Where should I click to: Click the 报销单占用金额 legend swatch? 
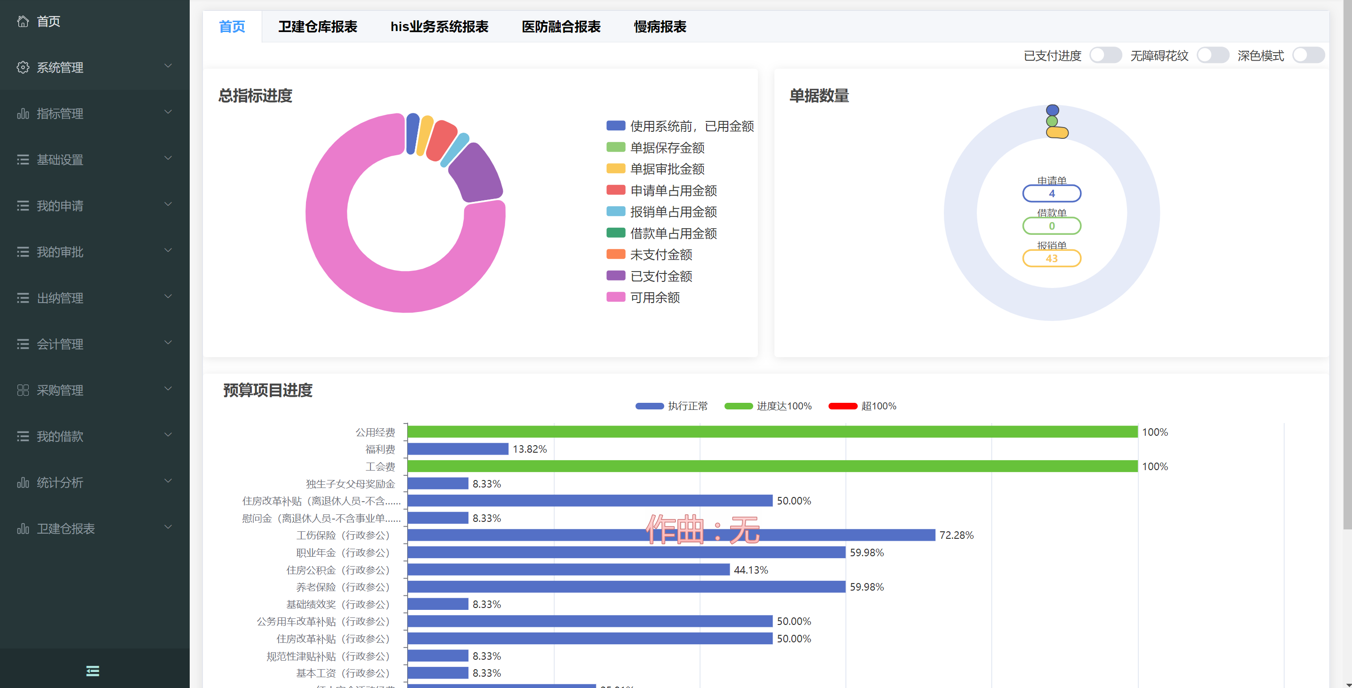(616, 211)
